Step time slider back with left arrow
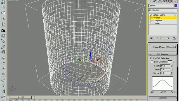 8,97
